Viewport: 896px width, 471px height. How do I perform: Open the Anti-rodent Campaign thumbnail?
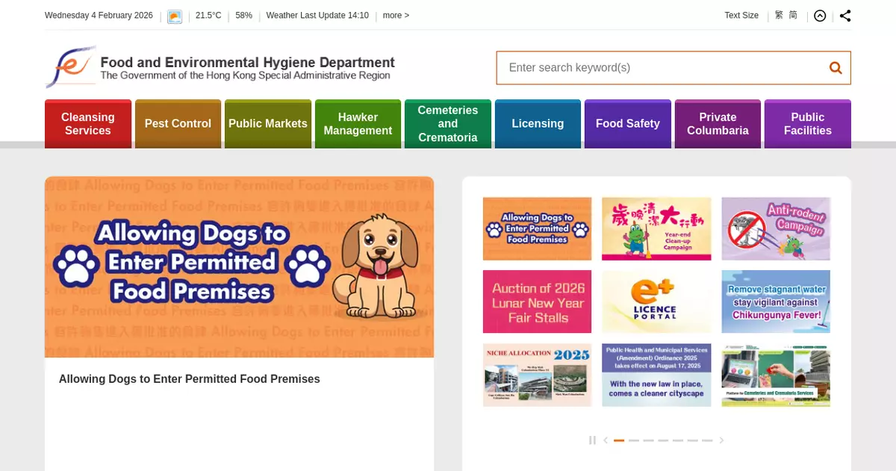click(776, 228)
